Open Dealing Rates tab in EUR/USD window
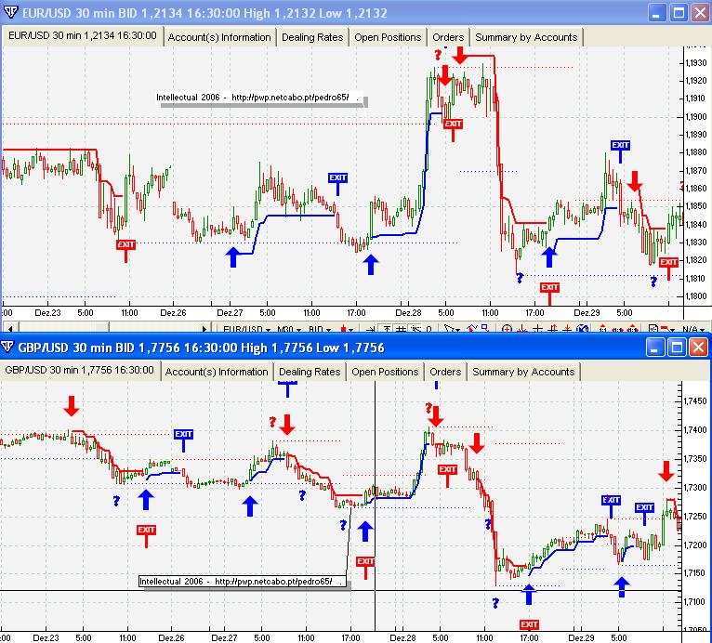This screenshot has height=643, width=712. (312, 37)
